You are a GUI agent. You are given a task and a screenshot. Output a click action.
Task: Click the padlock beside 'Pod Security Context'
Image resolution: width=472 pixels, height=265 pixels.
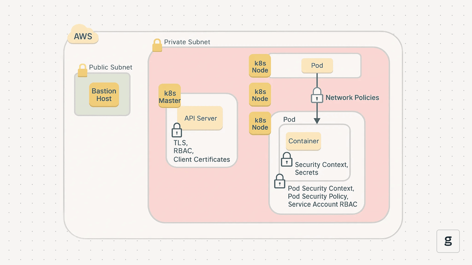[279, 181]
